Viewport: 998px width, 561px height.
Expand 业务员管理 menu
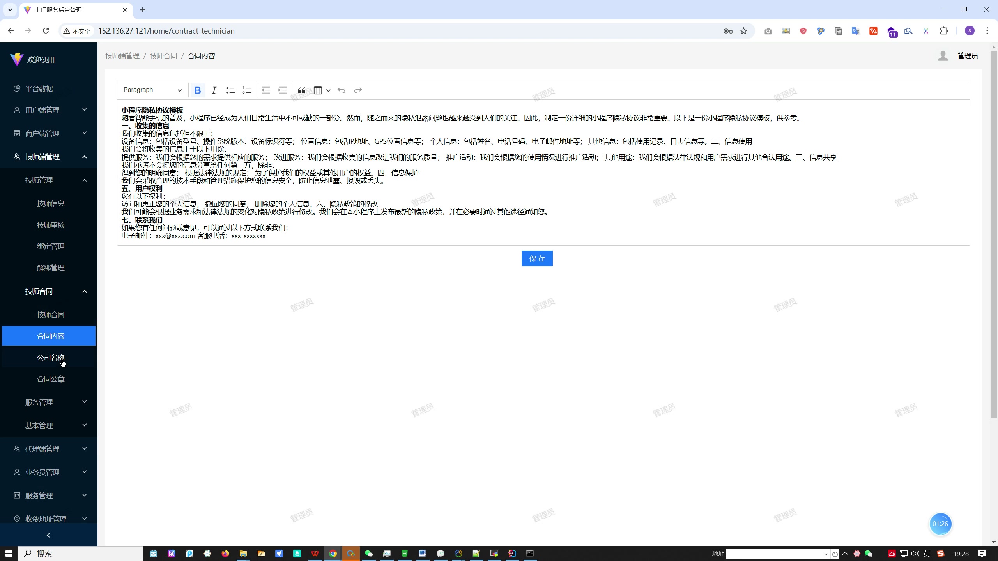(49, 472)
